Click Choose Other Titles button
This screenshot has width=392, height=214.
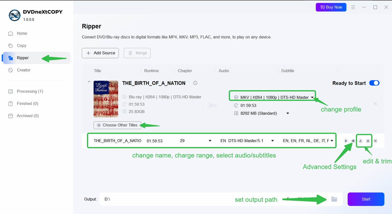117,125
